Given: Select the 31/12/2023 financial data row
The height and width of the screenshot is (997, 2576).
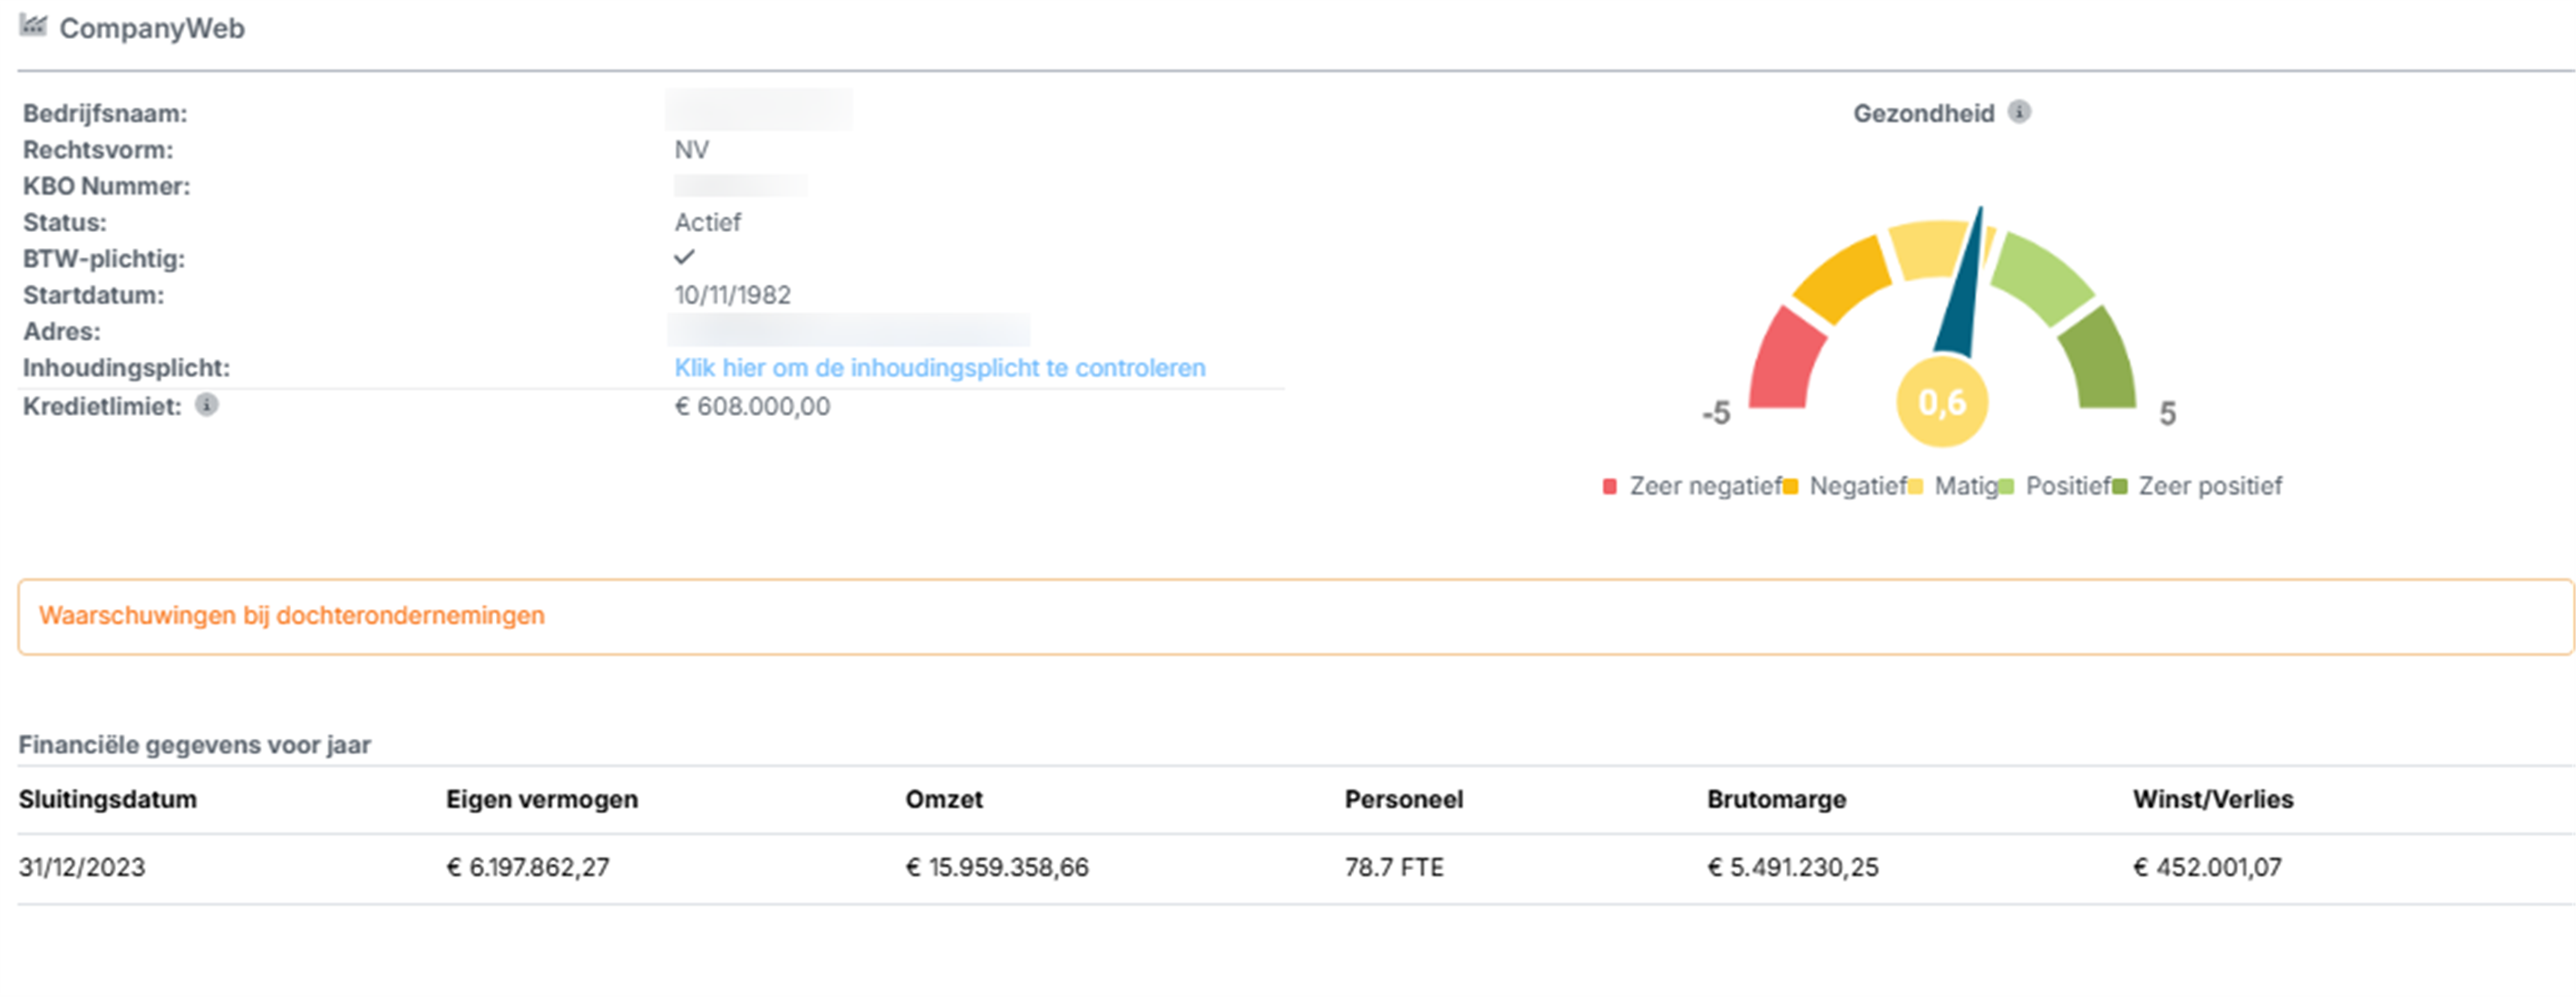Looking at the screenshot, I should [x=82, y=867].
